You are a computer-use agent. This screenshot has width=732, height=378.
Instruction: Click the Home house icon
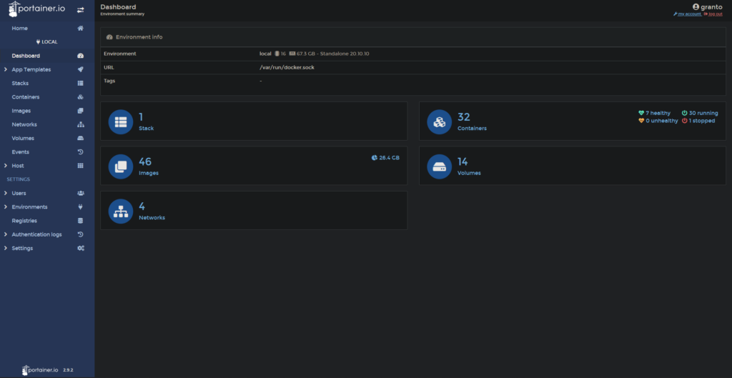(x=81, y=29)
